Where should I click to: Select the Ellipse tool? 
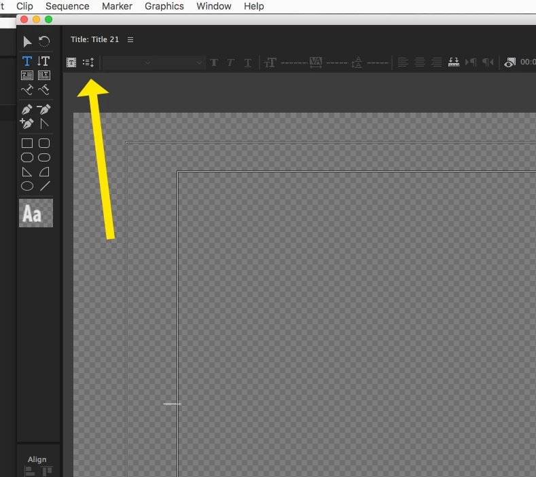pos(27,186)
